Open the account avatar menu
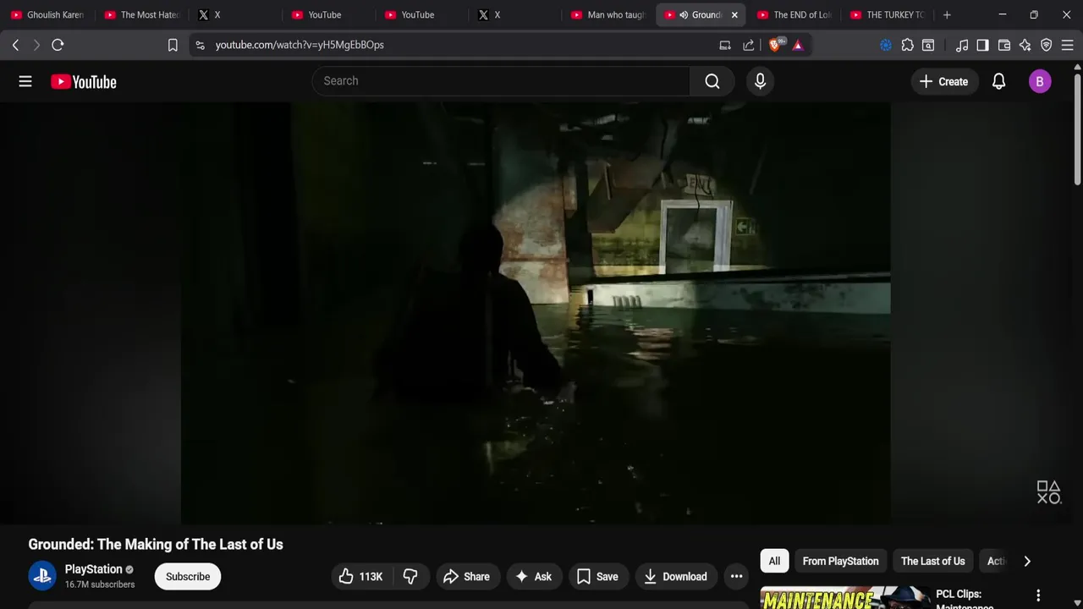Screen dimensions: 1083x609 pyautogui.click(x=1040, y=81)
